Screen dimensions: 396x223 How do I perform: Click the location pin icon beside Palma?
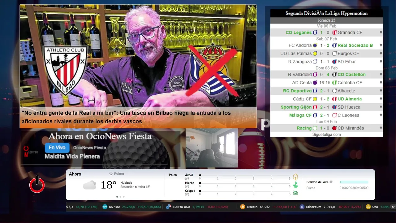[111, 174]
